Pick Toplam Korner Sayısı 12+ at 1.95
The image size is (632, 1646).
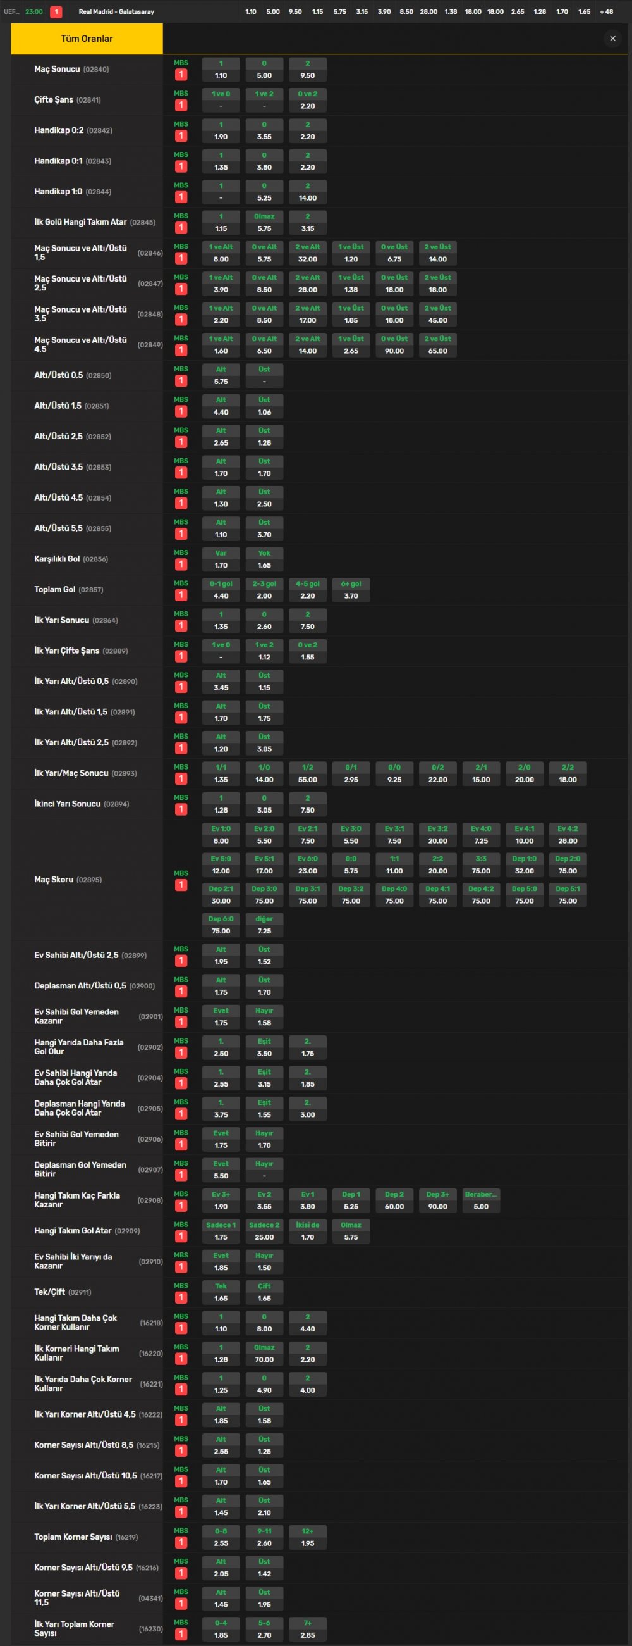308,1537
